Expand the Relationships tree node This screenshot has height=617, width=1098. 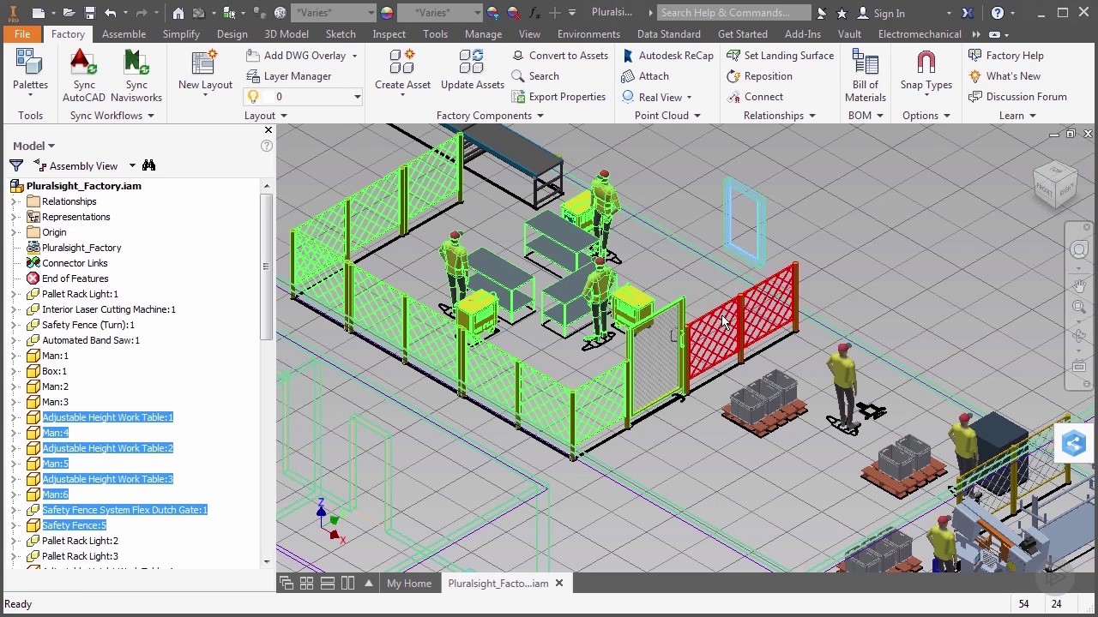pos(14,201)
